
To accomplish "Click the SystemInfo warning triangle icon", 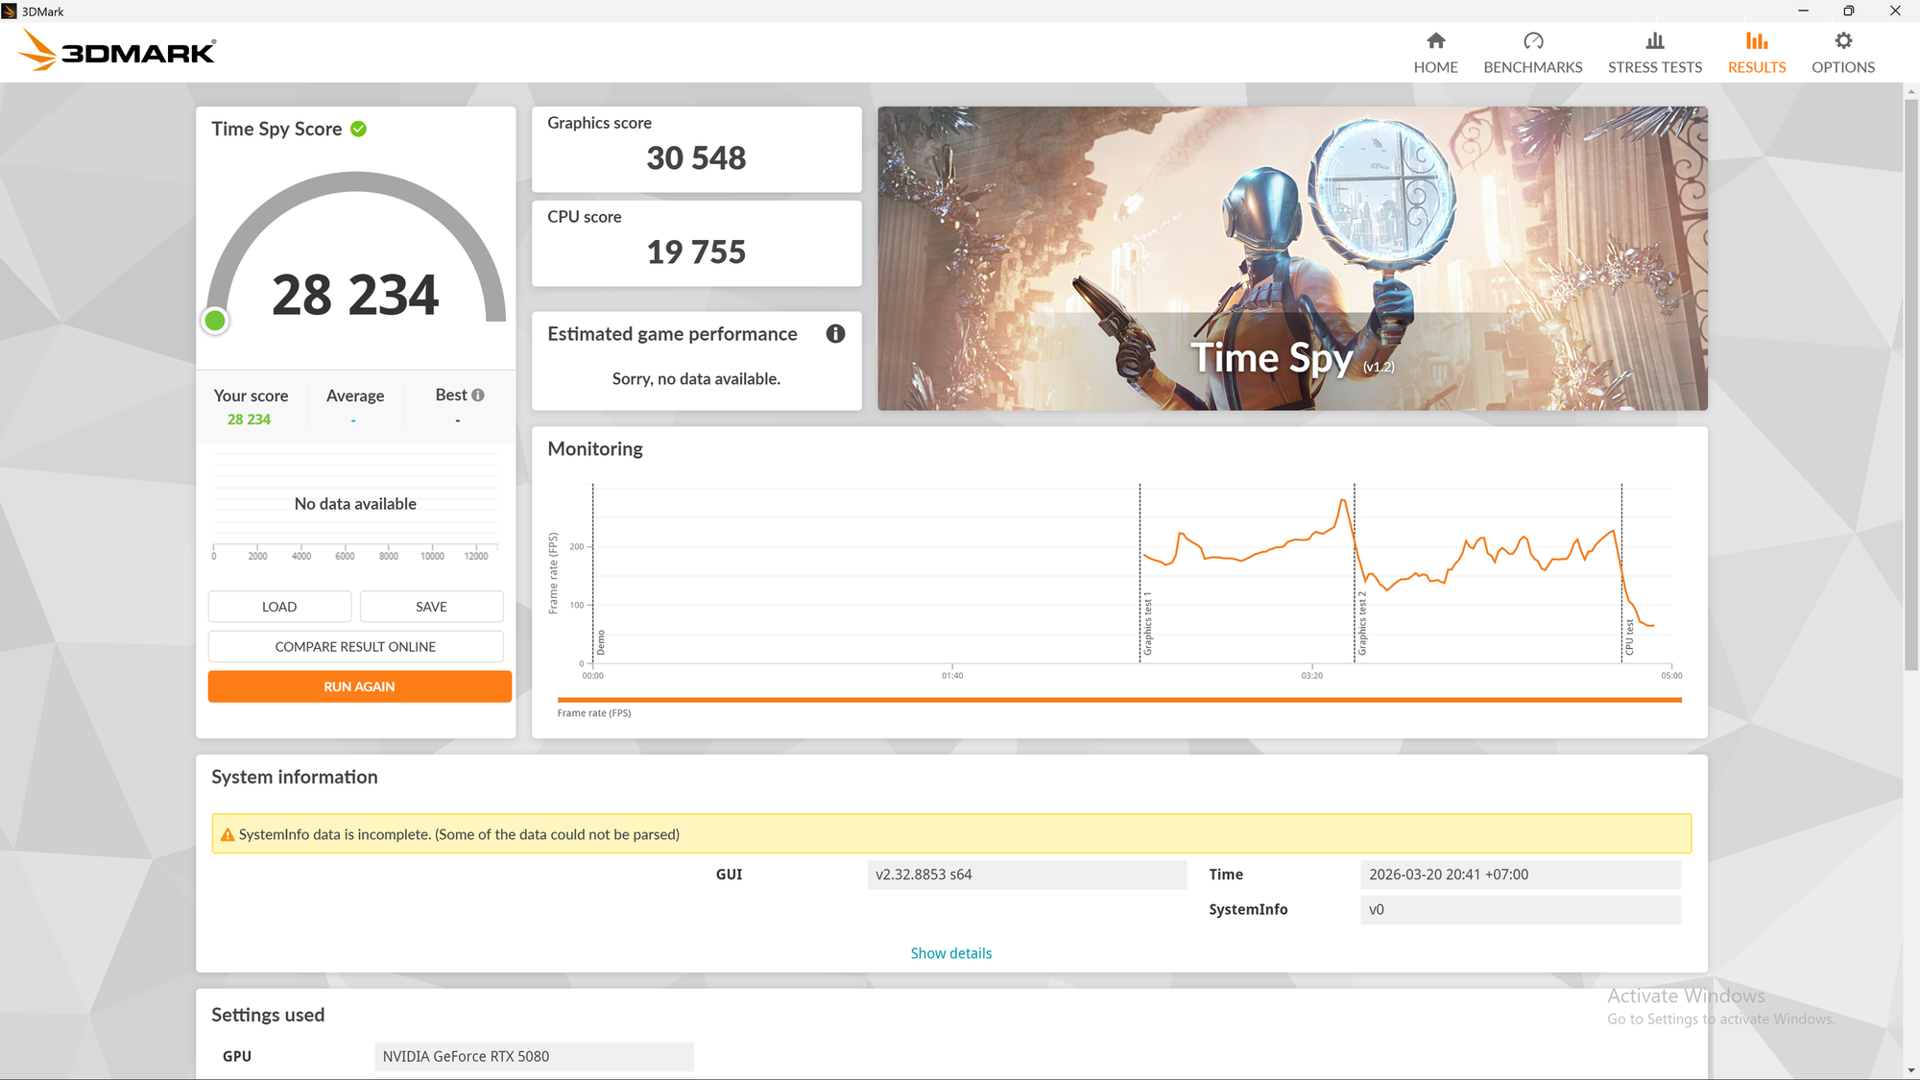I will (x=228, y=835).
